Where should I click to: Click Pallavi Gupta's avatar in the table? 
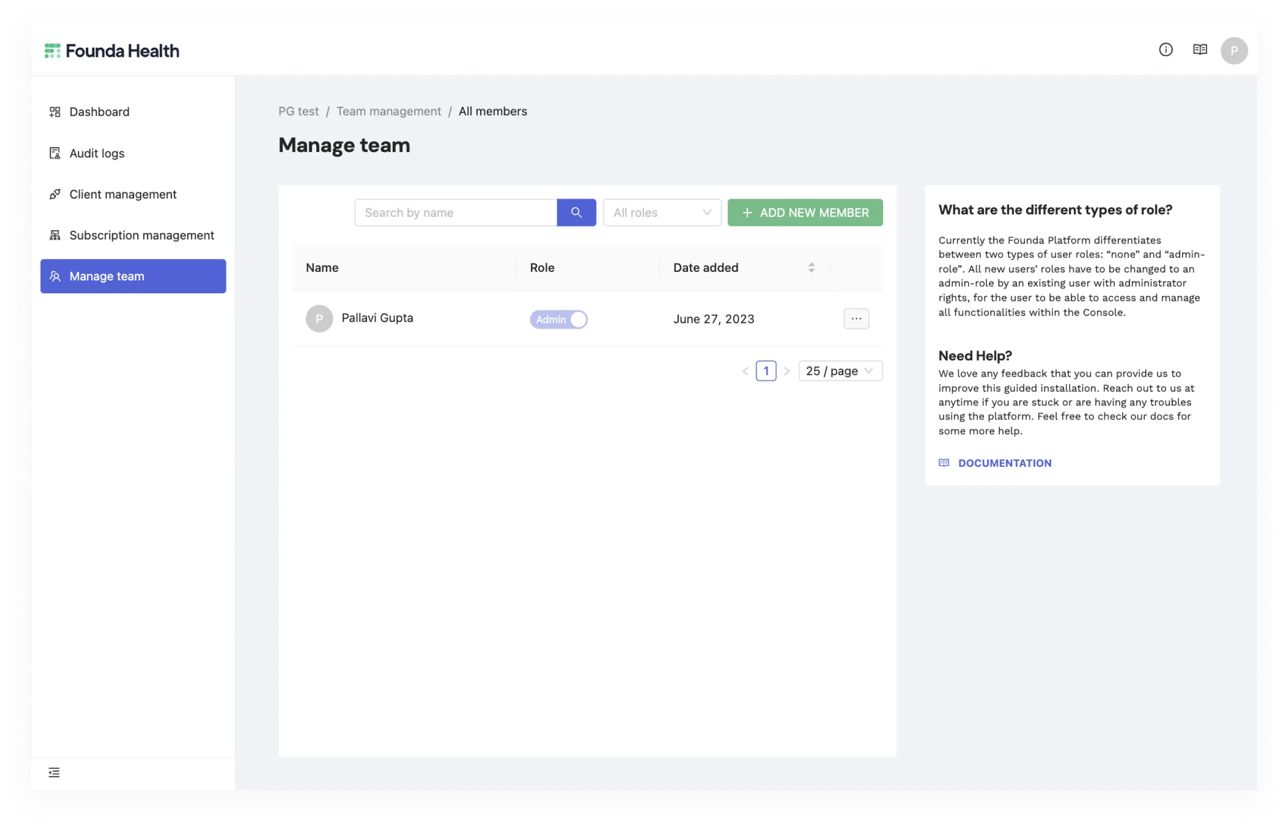[319, 319]
